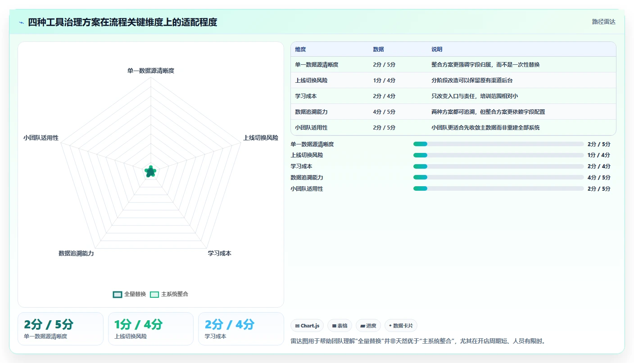Image resolution: width=634 pixels, height=363 pixels.
Task: Click the 进度 chip
Action: [368, 326]
